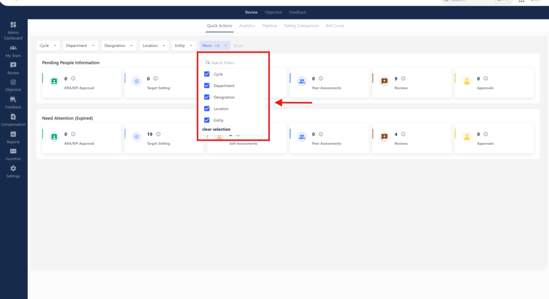Click Approvals icon in Need Attention
The width and height of the screenshot is (549, 299).
tap(467, 137)
